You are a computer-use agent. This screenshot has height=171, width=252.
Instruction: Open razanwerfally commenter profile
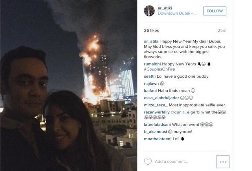(157, 112)
